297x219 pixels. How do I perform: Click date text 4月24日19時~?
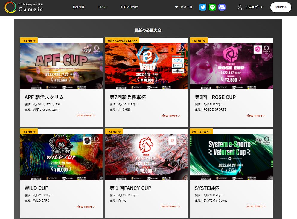point(213,195)
